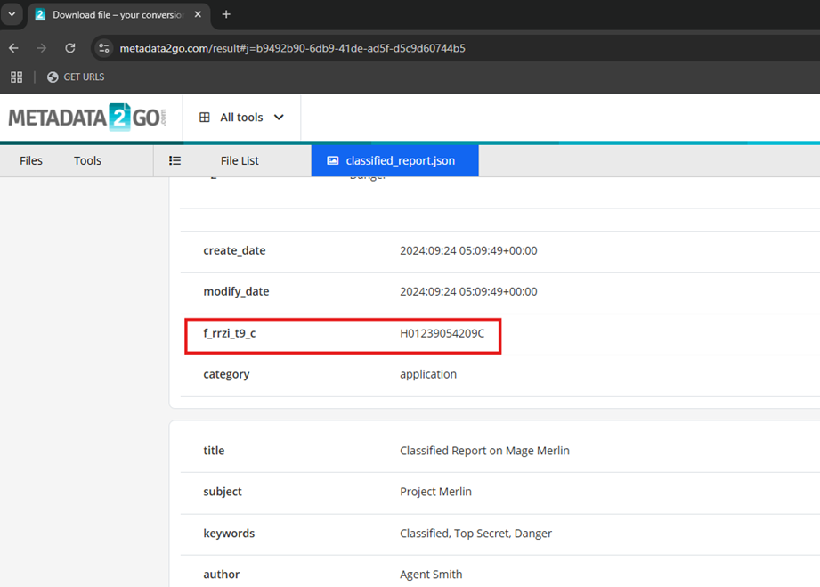Reload the current page

[x=70, y=48]
